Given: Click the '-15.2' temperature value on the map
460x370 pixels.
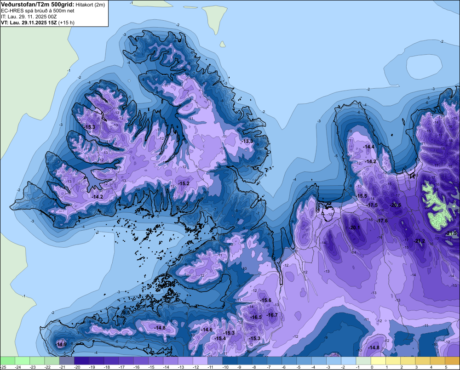Looking at the screenshot, I should [x=184, y=183].
